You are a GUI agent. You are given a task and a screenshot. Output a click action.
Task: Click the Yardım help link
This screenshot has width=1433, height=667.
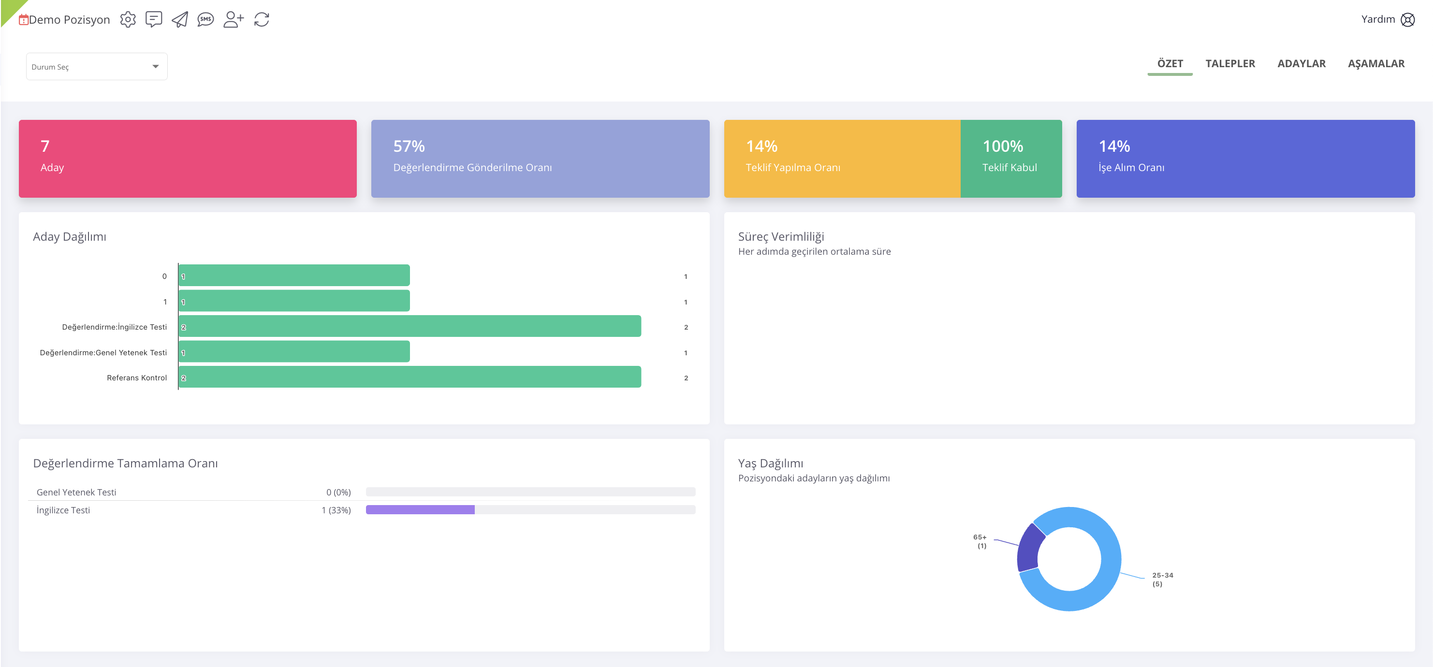[x=1377, y=19]
